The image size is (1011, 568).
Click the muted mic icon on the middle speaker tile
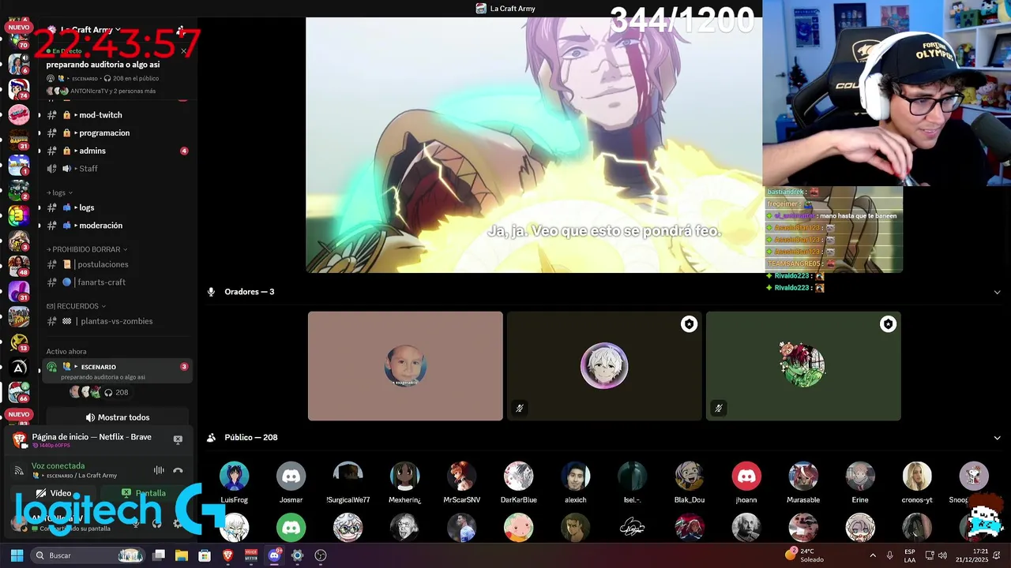(x=519, y=408)
